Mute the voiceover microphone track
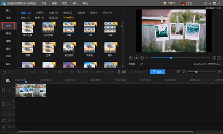 point(13,127)
